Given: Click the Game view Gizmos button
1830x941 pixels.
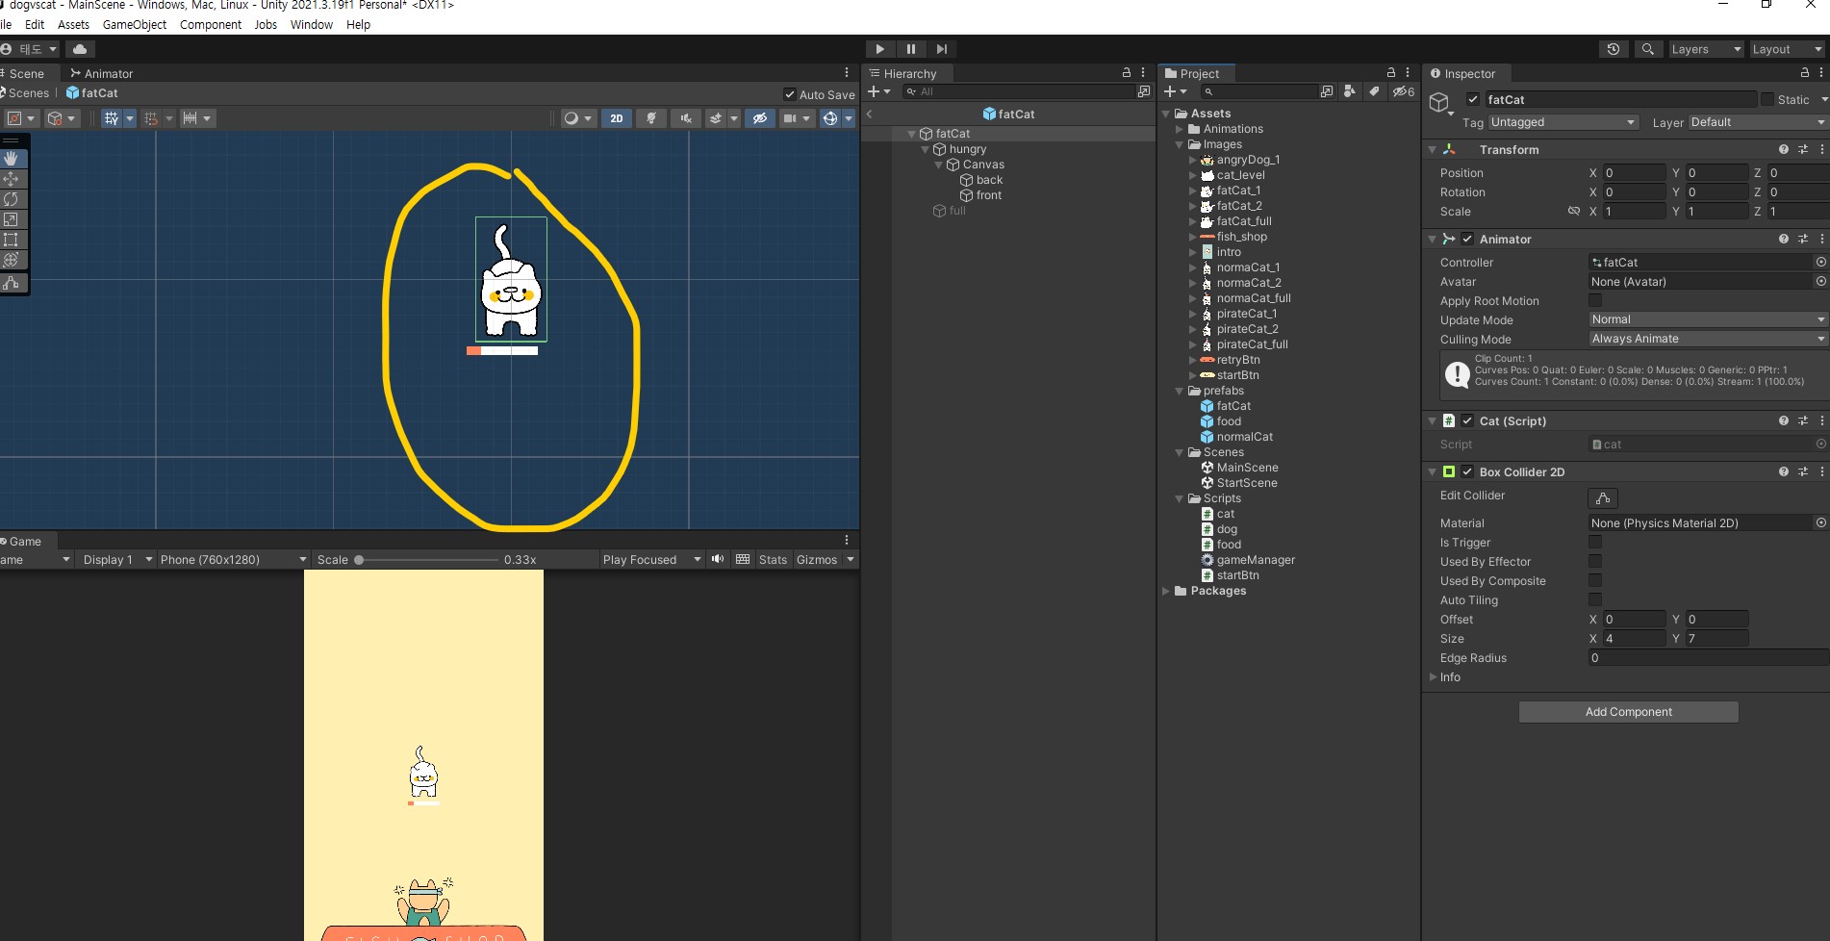Looking at the screenshot, I should coord(817,559).
